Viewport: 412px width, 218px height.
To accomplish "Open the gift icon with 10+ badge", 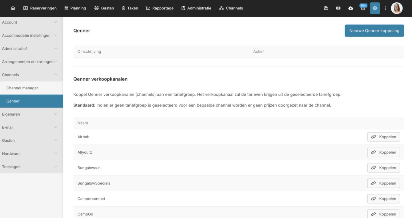I will pyautogui.click(x=363, y=8).
